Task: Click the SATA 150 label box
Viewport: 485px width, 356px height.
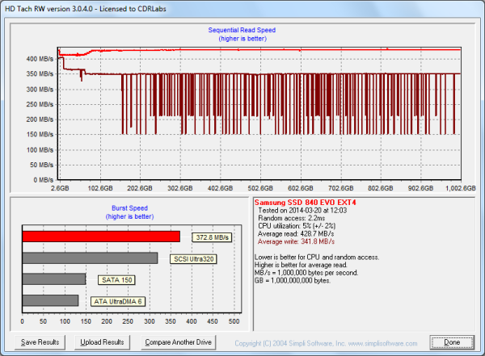Action: [x=116, y=280]
